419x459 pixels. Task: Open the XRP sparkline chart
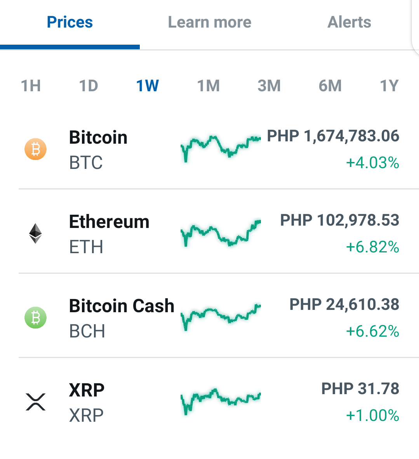click(x=221, y=401)
